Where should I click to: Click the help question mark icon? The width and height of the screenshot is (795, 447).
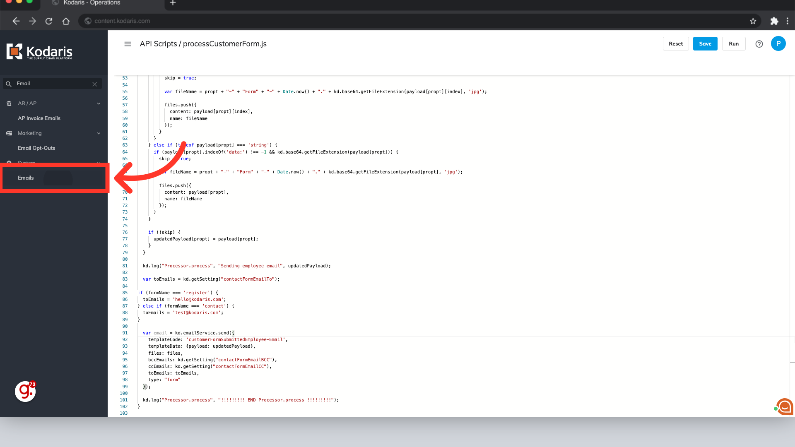pos(759,44)
